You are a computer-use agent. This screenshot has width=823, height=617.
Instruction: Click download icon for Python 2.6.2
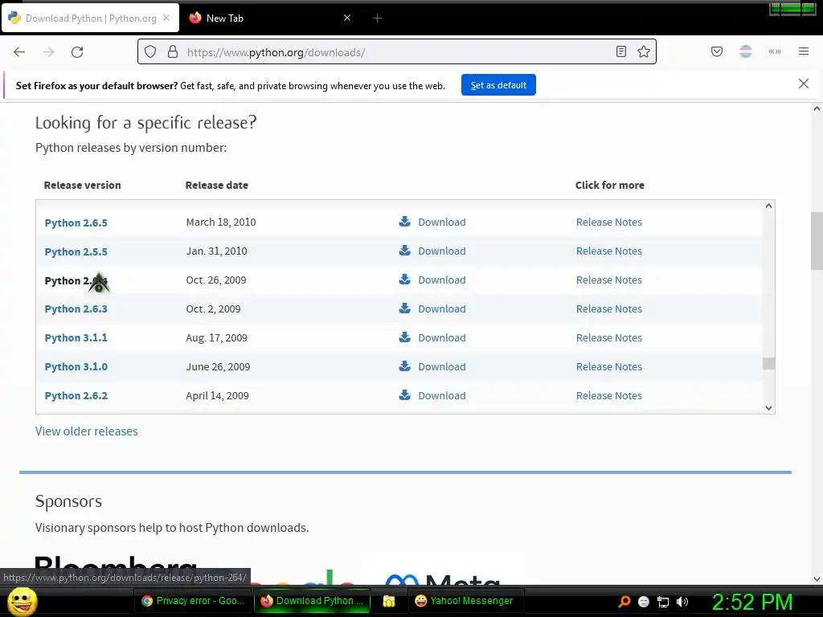pos(405,394)
